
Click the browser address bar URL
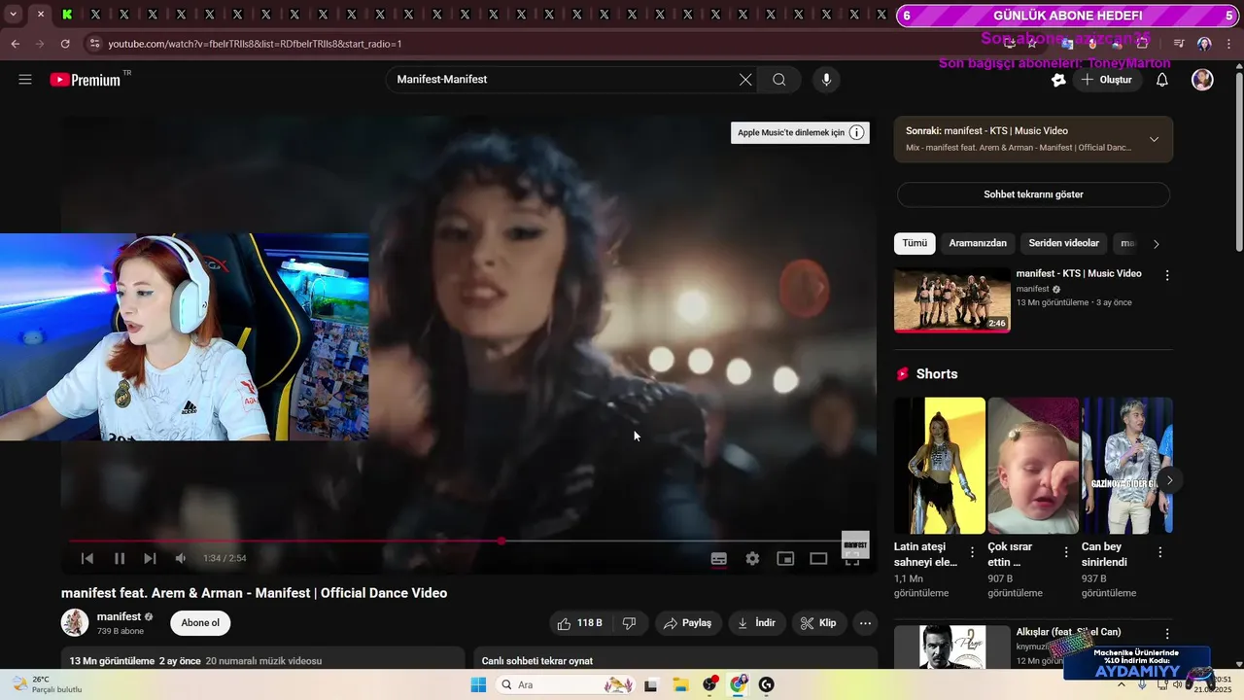255,44
